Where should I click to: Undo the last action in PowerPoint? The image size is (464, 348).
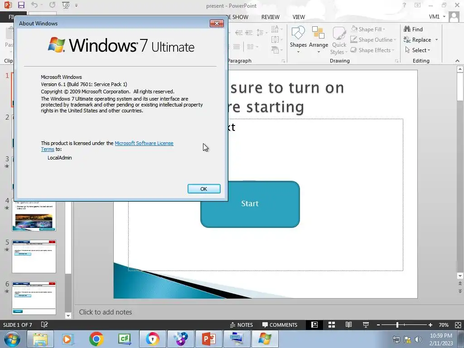pos(34,5)
